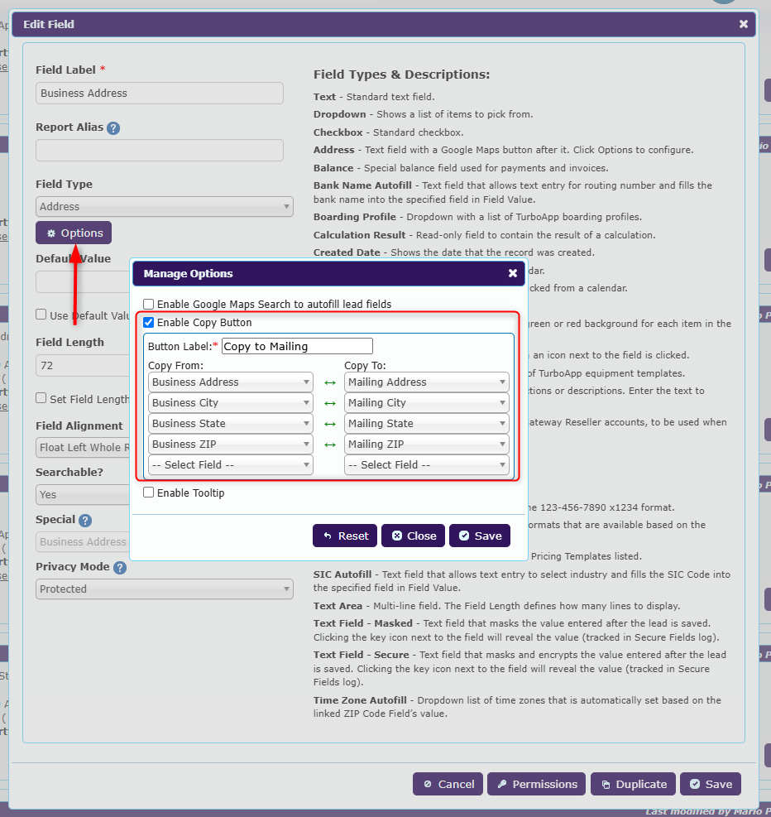The height and width of the screenshot is (817, 771).
Task: Click the Report Alias help icon
Action: point(113,128)
